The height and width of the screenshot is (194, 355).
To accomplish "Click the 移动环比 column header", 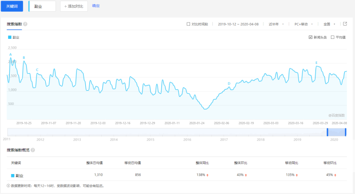I will (x=330, y=163).
